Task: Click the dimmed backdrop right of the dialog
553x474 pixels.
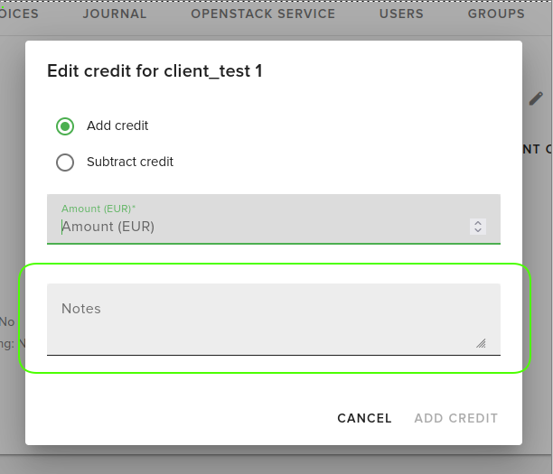Action: tap(538, 271)
